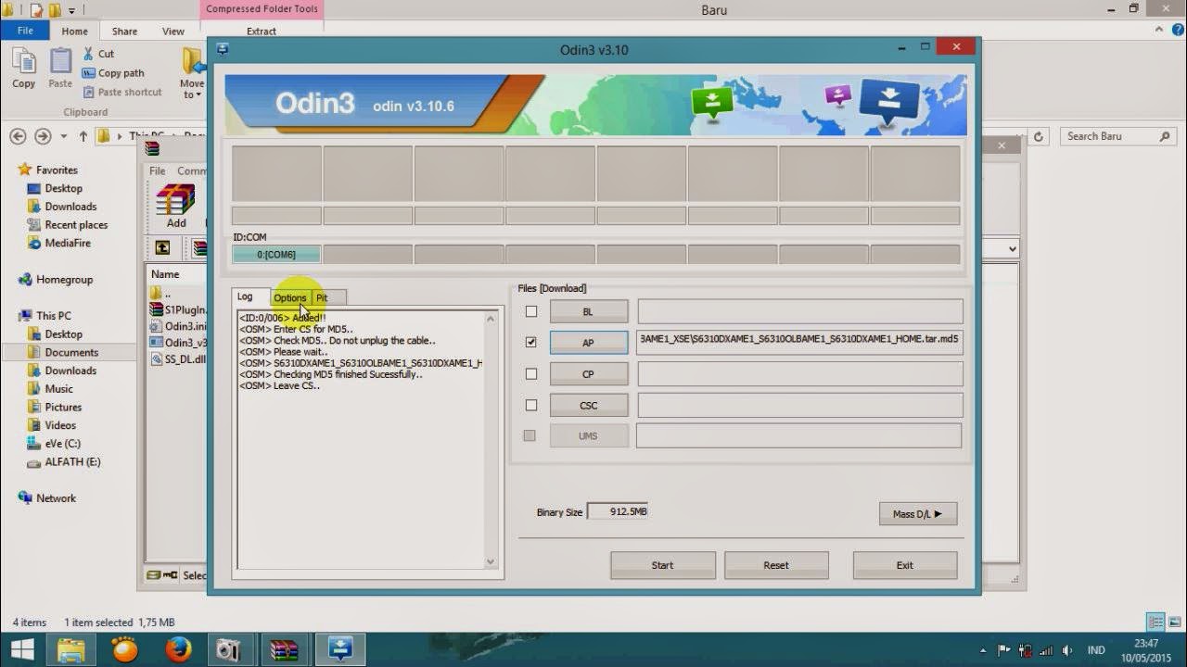This screenshot has width=1187, height=667.
Task: Open the Windows Start button
Action: (x=22, y=649)
